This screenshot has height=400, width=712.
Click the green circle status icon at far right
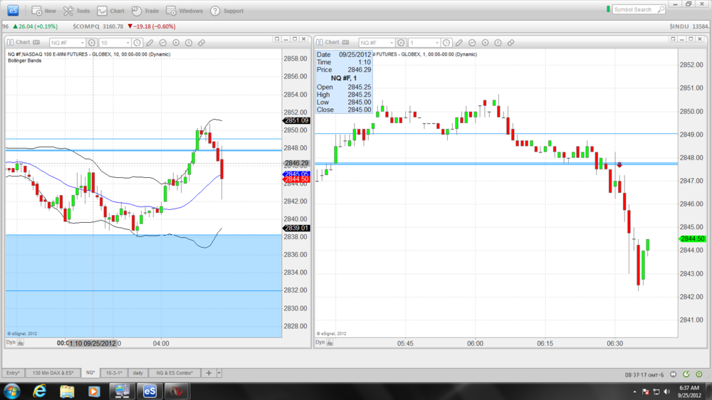(699, 374)
